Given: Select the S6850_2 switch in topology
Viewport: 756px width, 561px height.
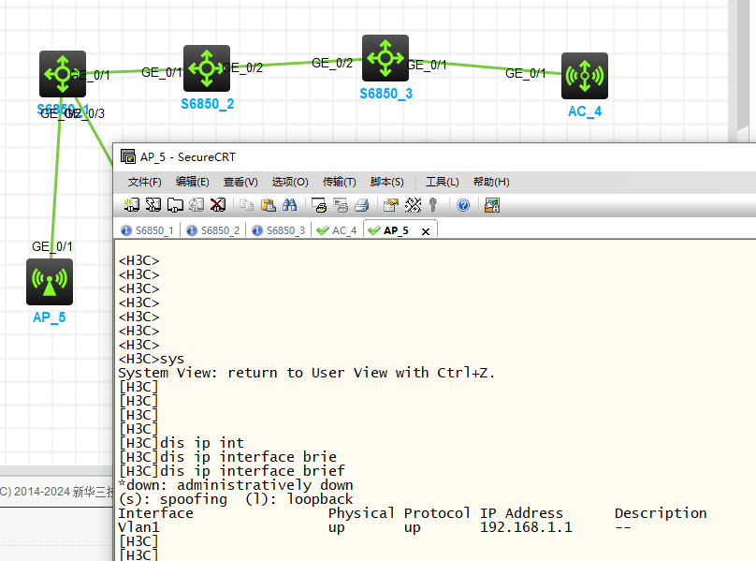Looking at the screenshot, I should 207,68.
